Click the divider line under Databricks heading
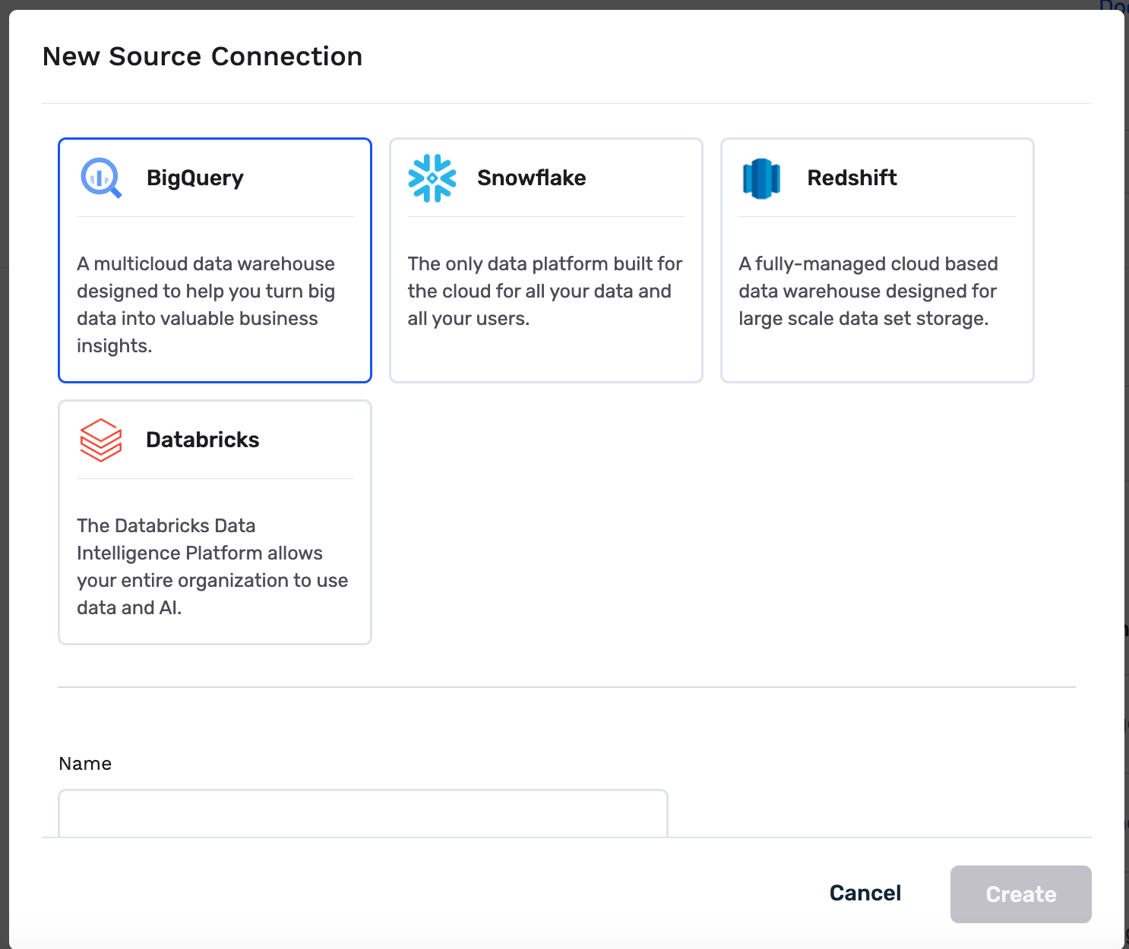 point(215,479)
